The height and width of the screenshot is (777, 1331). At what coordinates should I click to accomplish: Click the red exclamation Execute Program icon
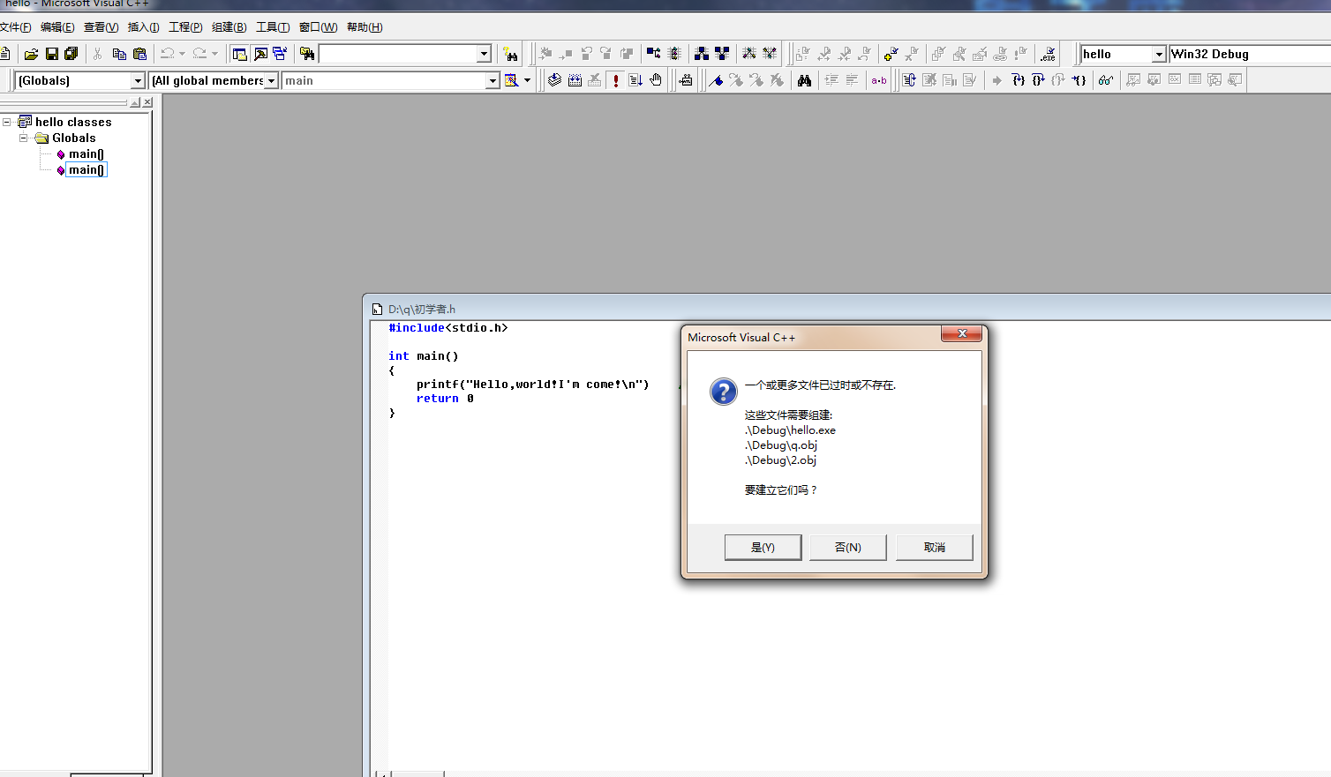point(615,80)
